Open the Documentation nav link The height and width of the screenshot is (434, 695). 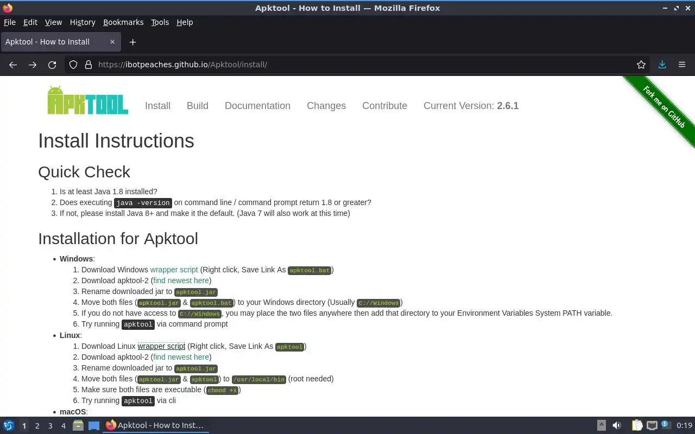pos(257,106)
